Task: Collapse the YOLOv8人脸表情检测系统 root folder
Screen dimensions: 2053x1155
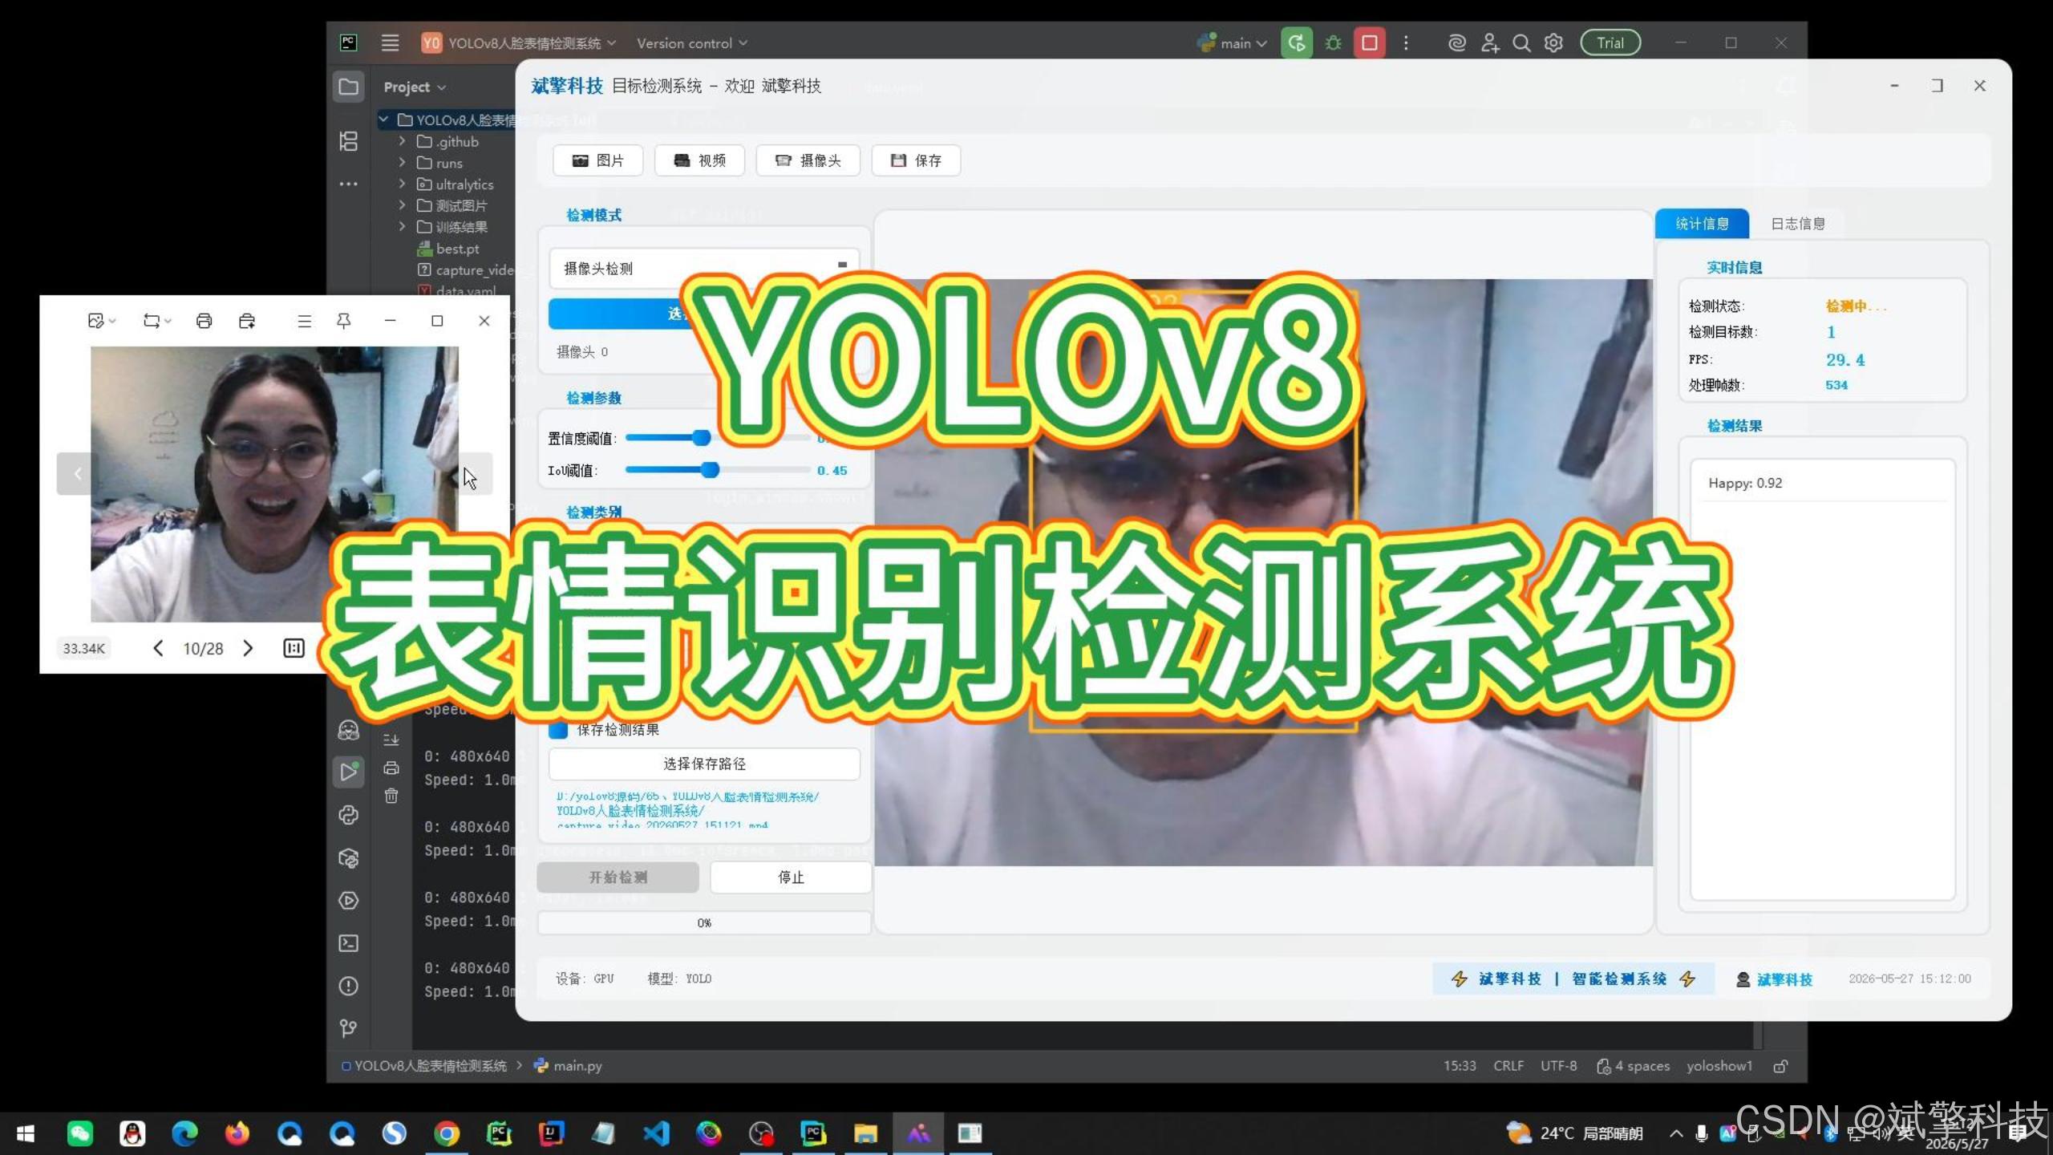Action: click(383, 120)
